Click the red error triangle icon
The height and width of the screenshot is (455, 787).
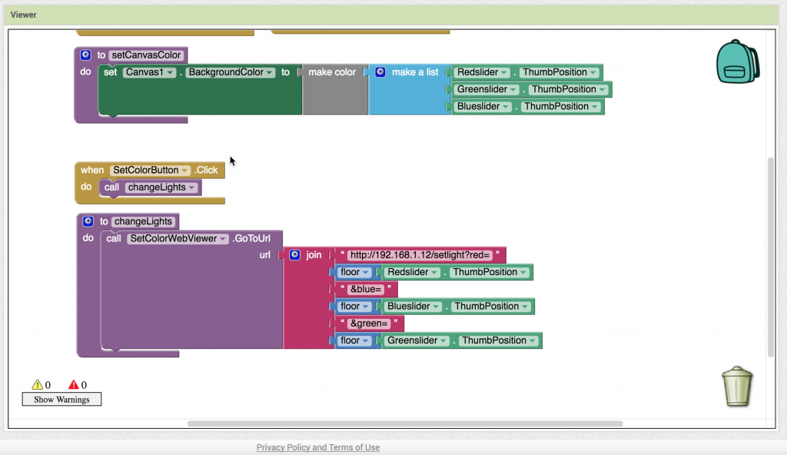tap(74, 385)
